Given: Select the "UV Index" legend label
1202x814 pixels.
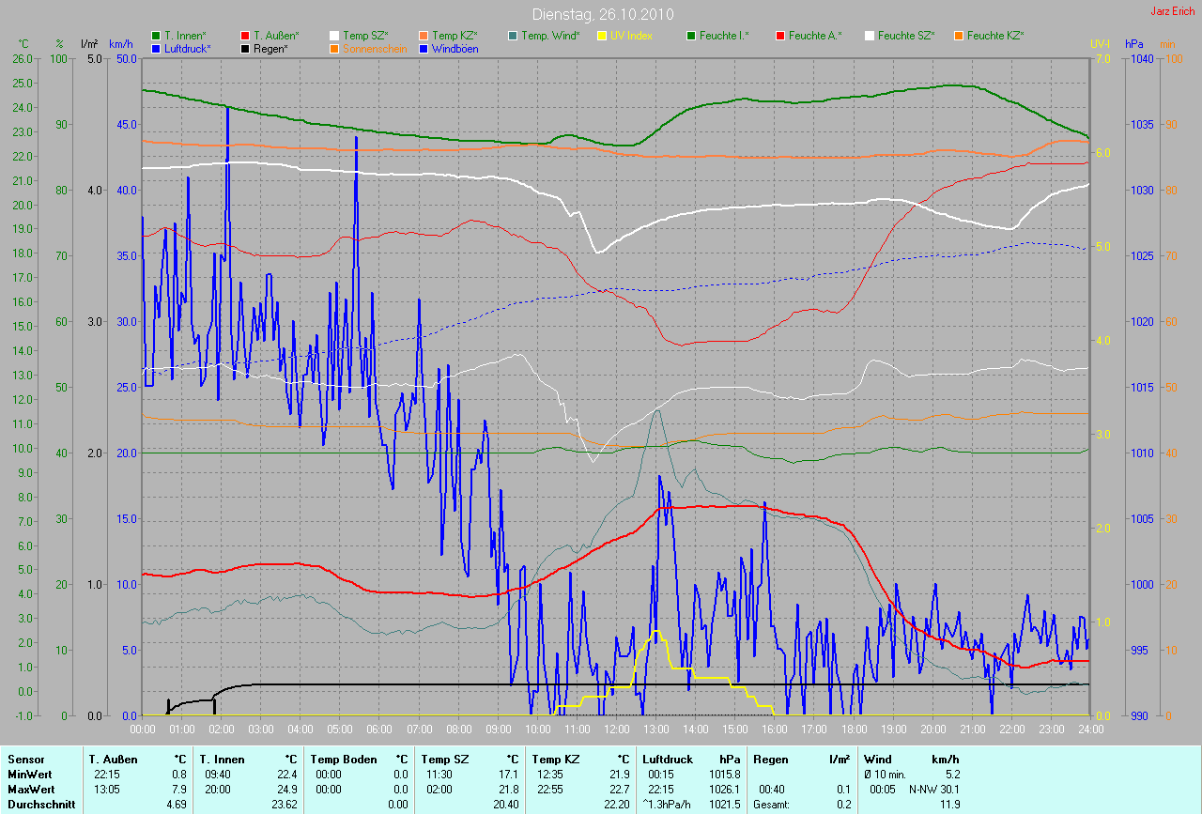Looking at the screenshot, I should (x=631, y=36).
